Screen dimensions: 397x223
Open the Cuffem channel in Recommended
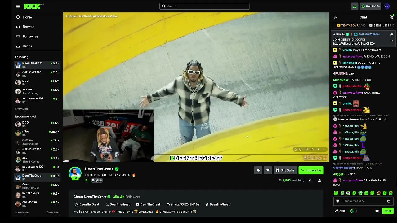37,142
